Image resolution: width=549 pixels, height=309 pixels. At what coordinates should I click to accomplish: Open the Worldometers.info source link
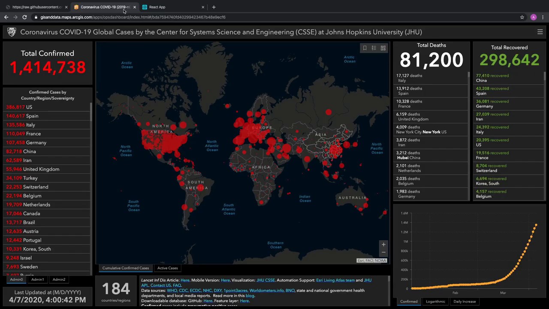pyautogui.click(x=266, y=291)
